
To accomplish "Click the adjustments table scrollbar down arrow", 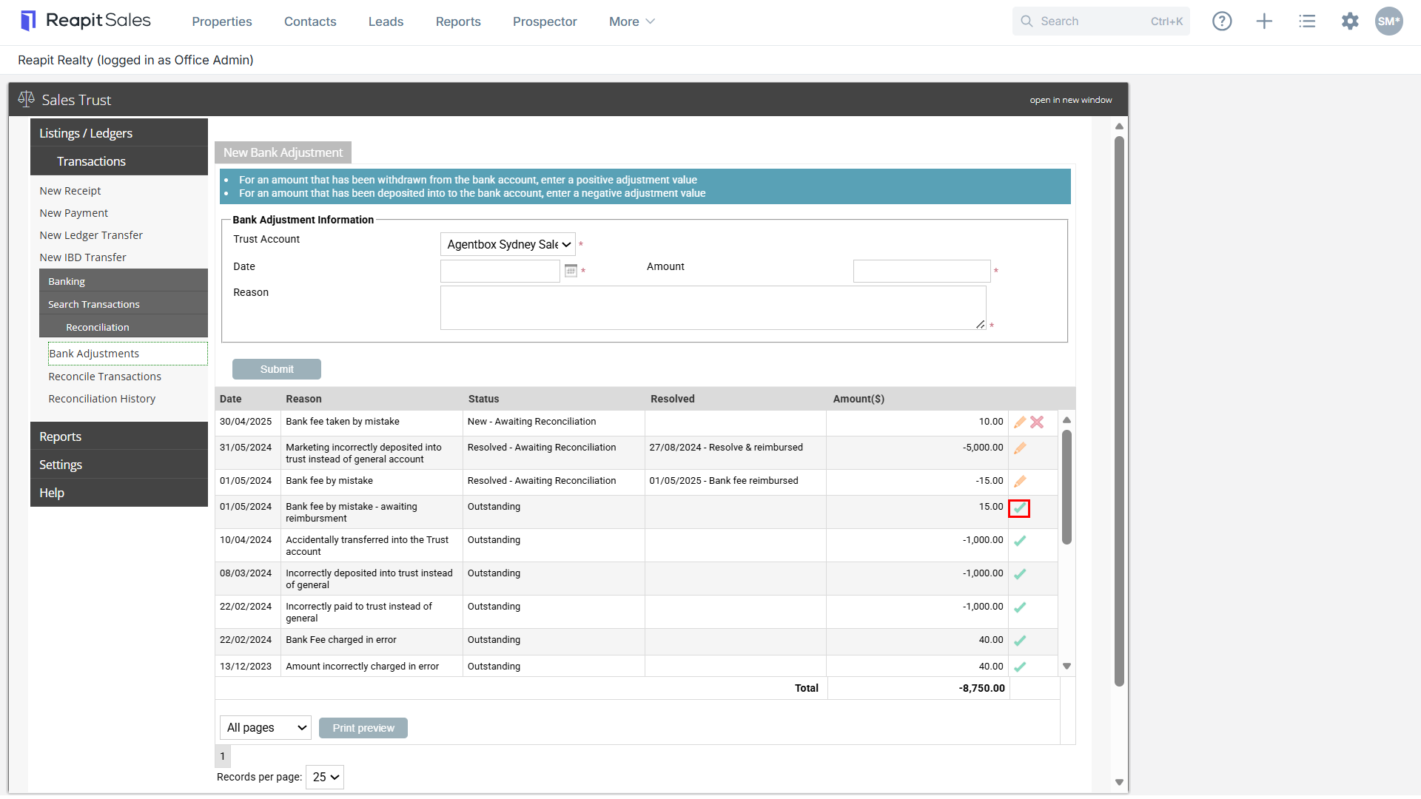I will [1066, 666].
